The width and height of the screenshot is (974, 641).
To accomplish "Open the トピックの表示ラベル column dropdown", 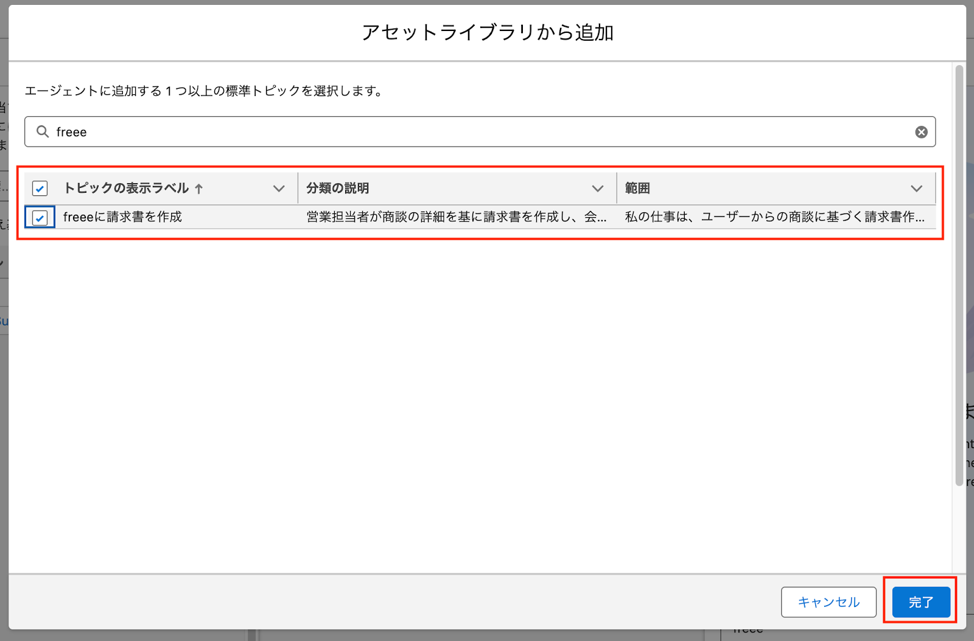I will [279, 189].
